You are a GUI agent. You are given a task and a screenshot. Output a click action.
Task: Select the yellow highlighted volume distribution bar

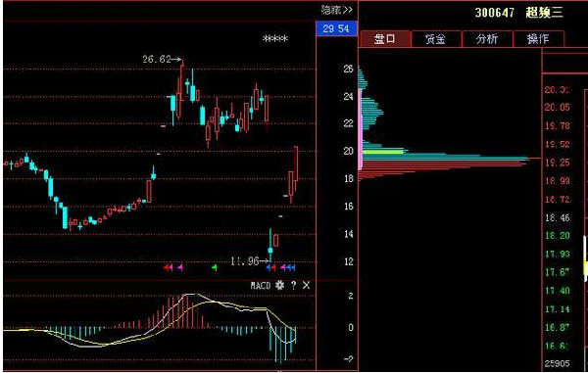[x=382, y=152]
